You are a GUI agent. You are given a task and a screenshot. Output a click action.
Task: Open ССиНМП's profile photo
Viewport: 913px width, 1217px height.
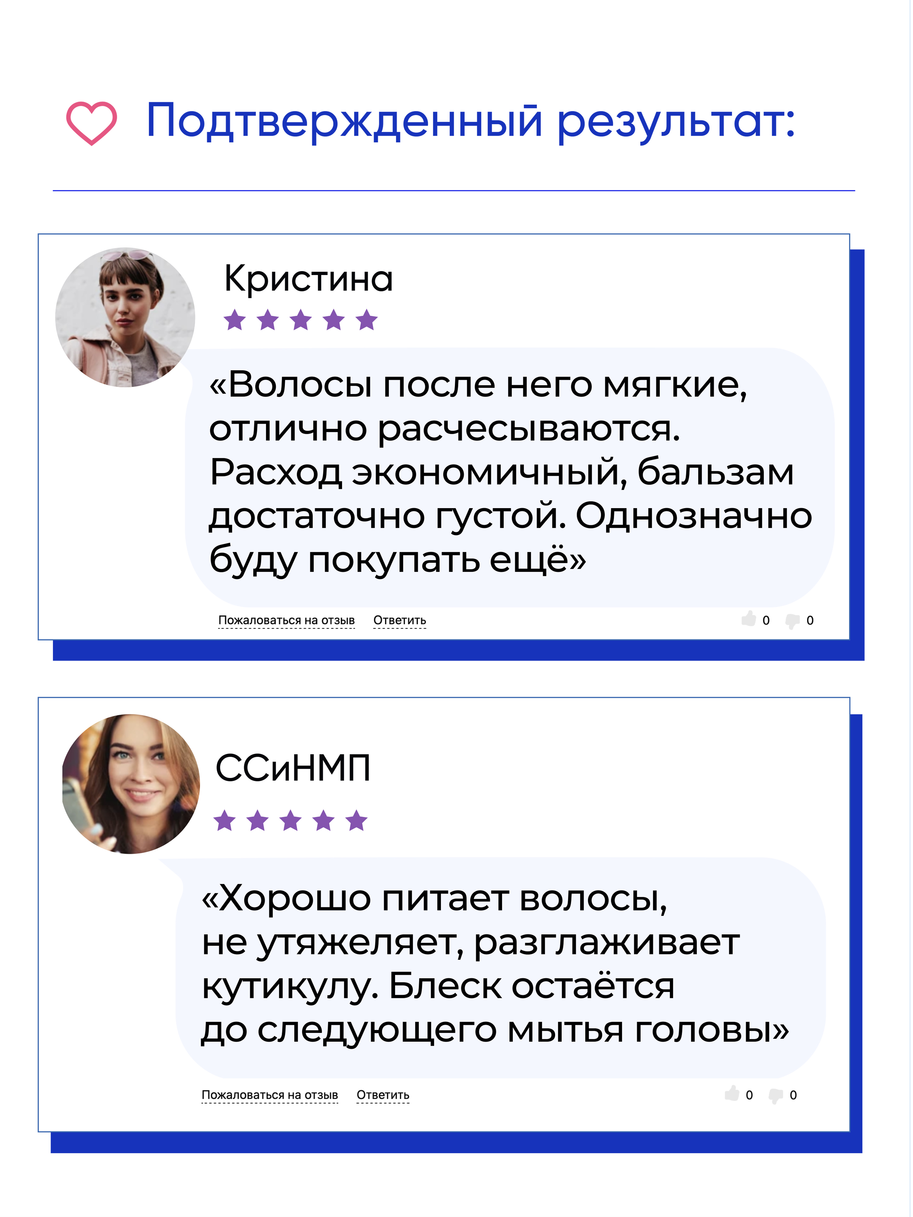pos(131,783)
